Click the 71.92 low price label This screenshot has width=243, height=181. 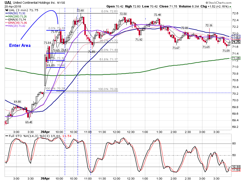139,40
